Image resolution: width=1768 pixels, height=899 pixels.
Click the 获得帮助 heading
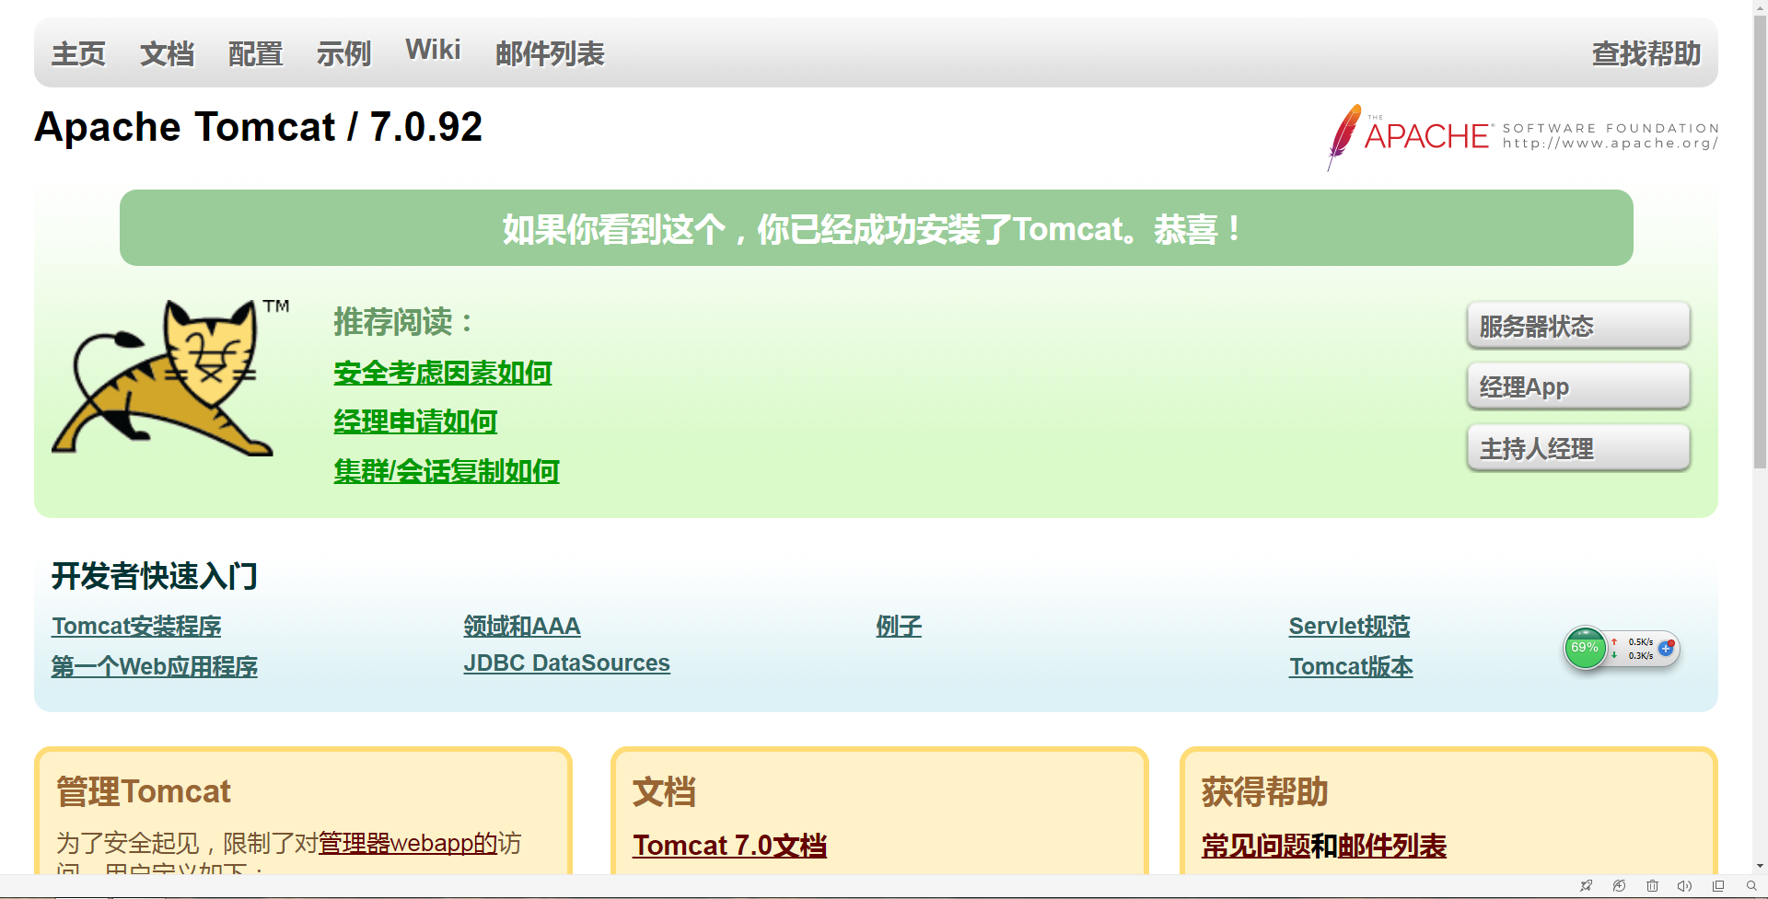point(1264,791)
